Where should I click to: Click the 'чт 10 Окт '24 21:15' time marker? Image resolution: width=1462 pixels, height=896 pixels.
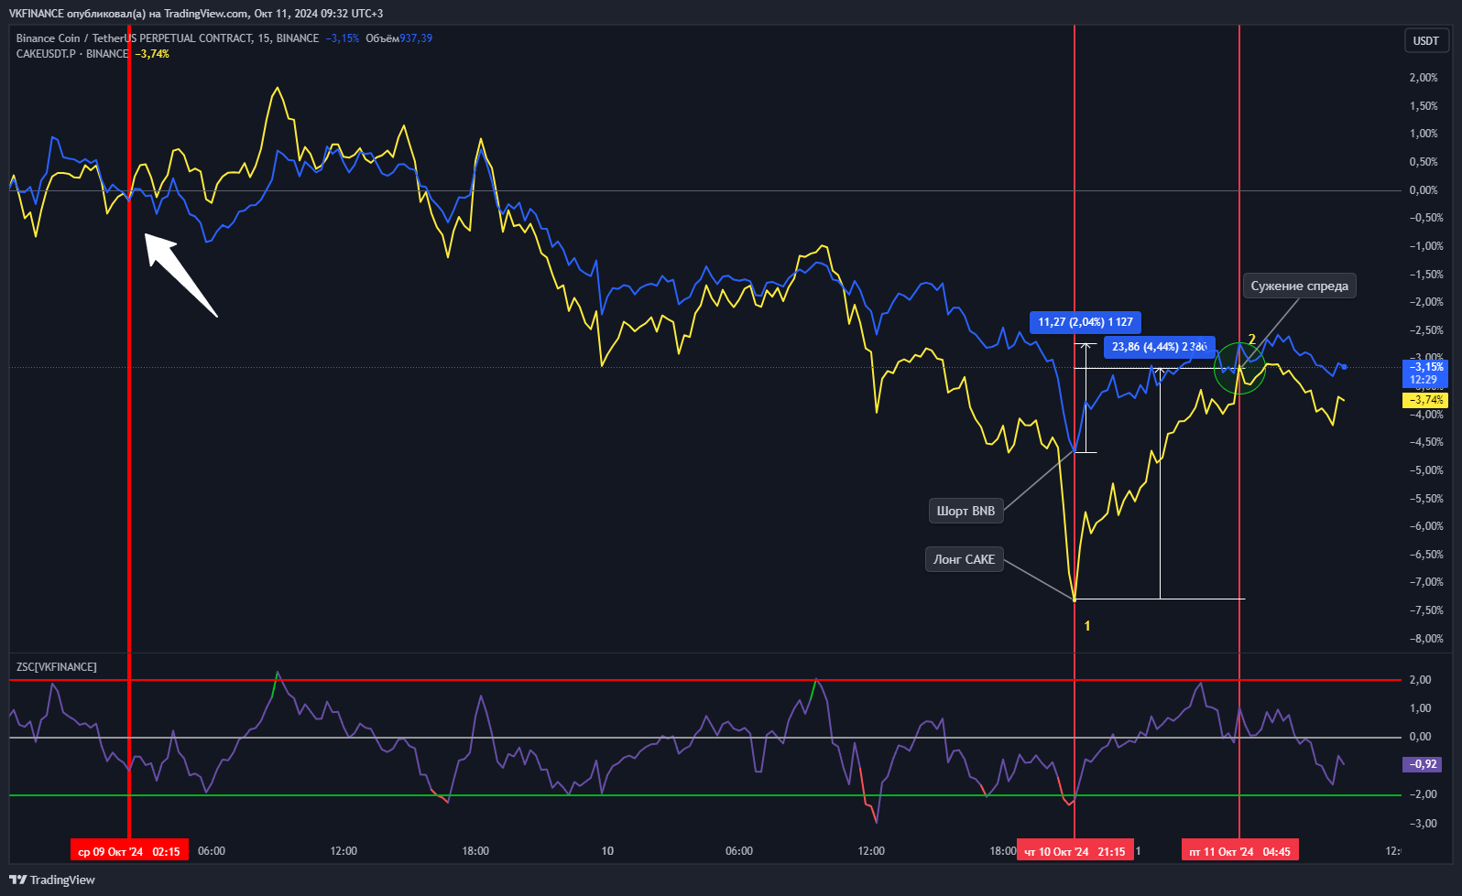(1075, 851)
